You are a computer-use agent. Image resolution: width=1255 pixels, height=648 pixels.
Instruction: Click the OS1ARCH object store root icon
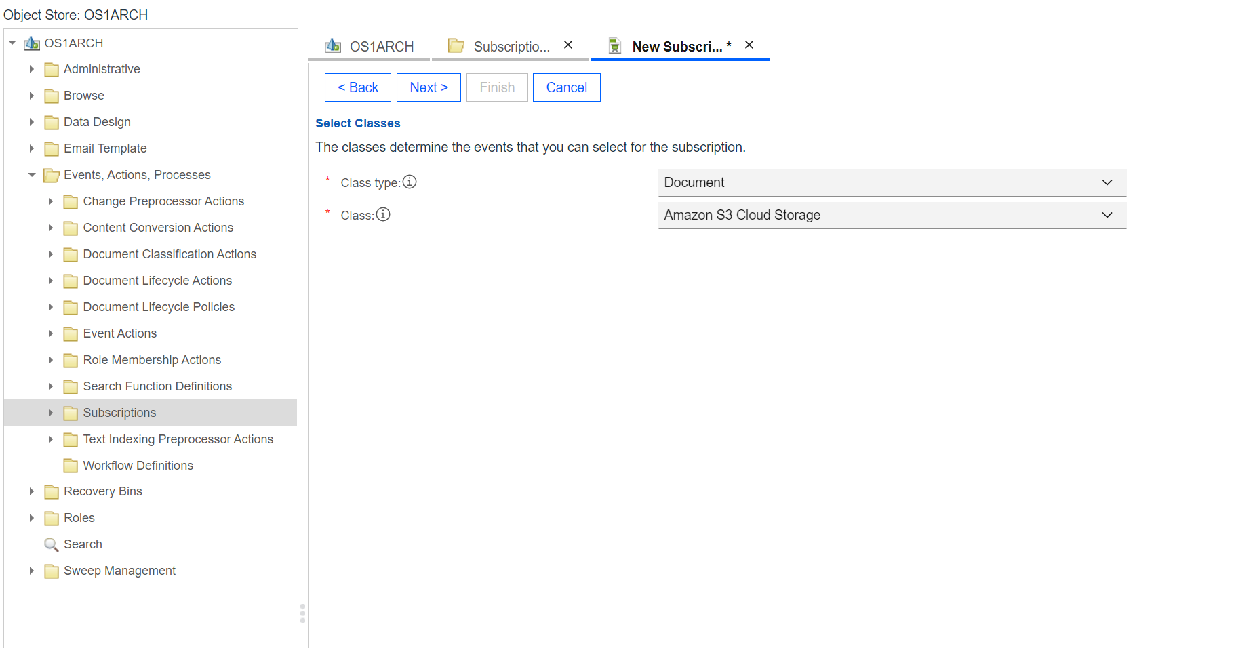32,43
